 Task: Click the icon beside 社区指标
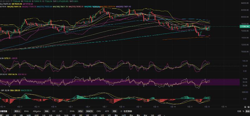(x=121, y=111)
